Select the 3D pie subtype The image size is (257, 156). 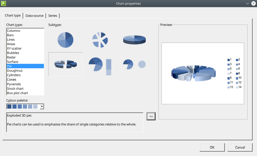(x=134, y=40)
